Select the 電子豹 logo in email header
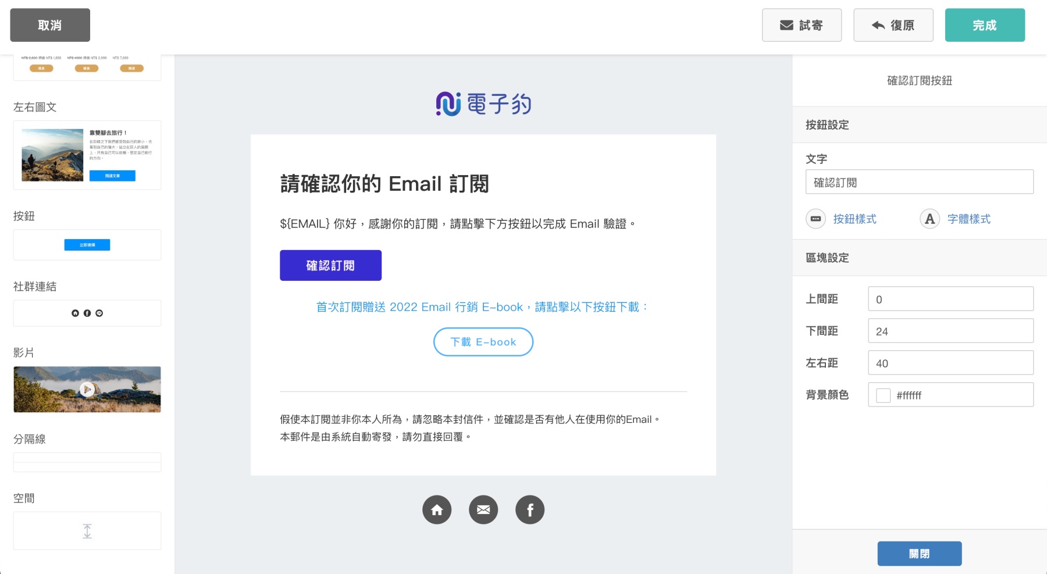This screenshot has width=1047, height=574. [483, 104]
